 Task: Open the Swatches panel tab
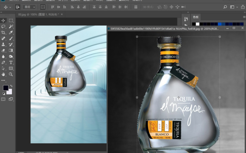pyautogui.click(x=196, y=17)
